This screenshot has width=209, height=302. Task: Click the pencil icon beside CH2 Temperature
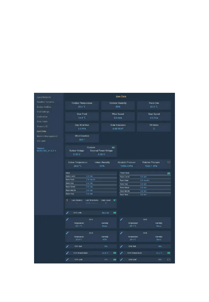pyautogui.click(x=121, y=253)
